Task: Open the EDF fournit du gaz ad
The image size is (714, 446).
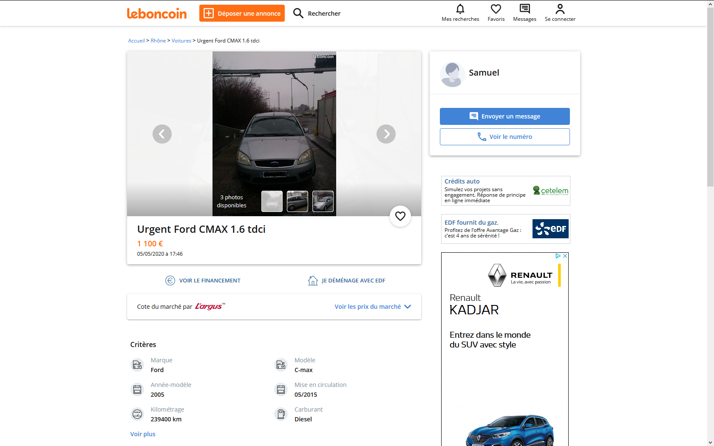Action: pyautogui.click(x=506, y=229)
